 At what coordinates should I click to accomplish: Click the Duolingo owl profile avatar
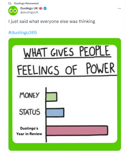13,11
